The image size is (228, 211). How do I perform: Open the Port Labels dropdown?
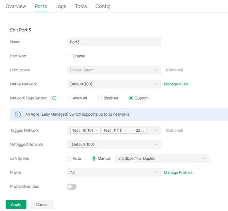click(x=114, y=70)
